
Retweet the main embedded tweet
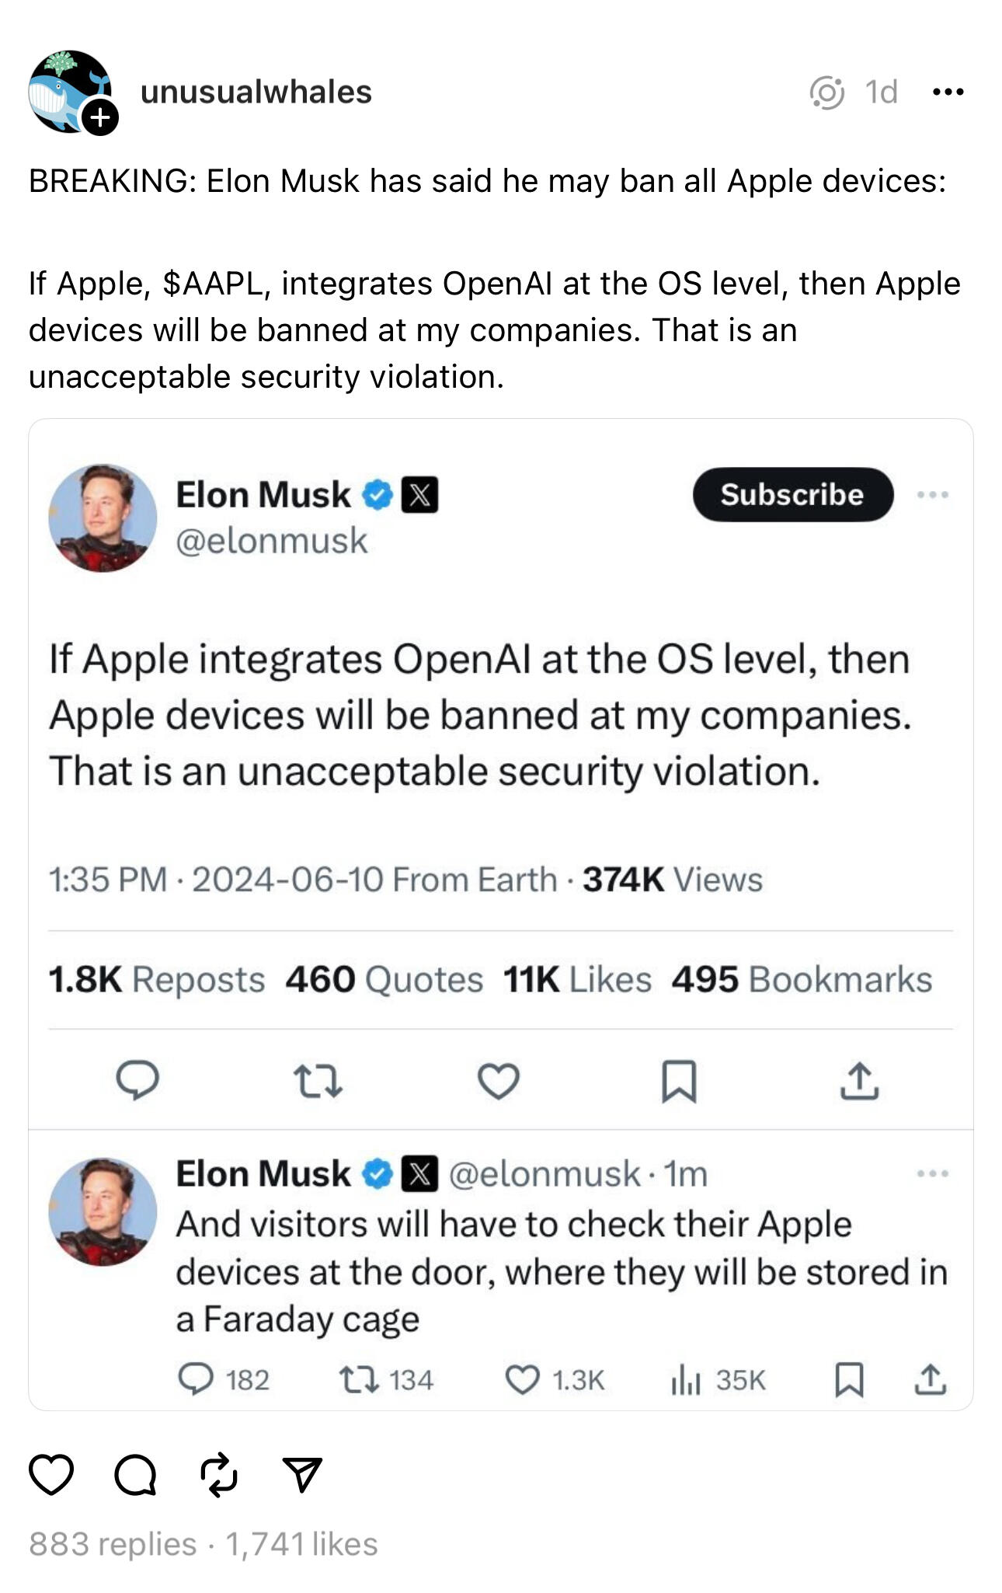[318, 1081]
